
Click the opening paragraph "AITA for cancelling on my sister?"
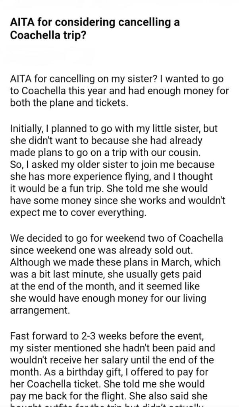(x=119, y=90)
